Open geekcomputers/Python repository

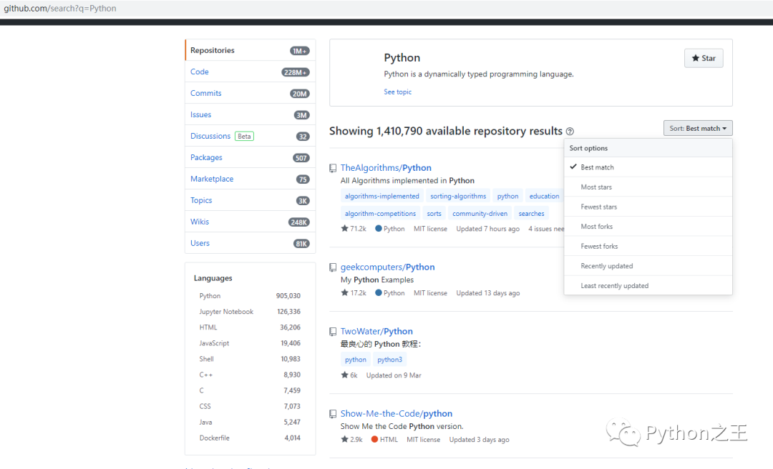[387, 267]
